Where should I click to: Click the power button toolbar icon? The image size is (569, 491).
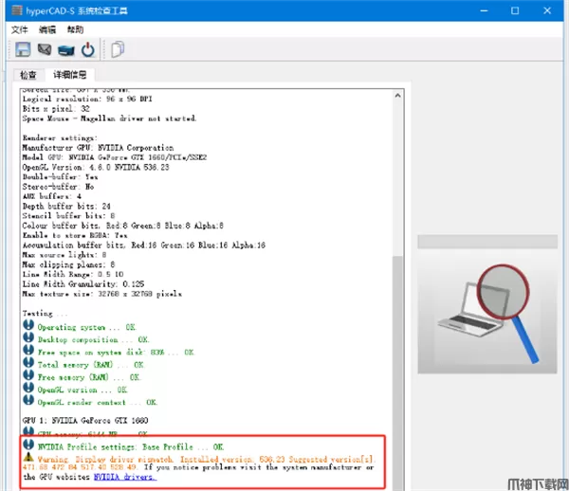point(87,49)
